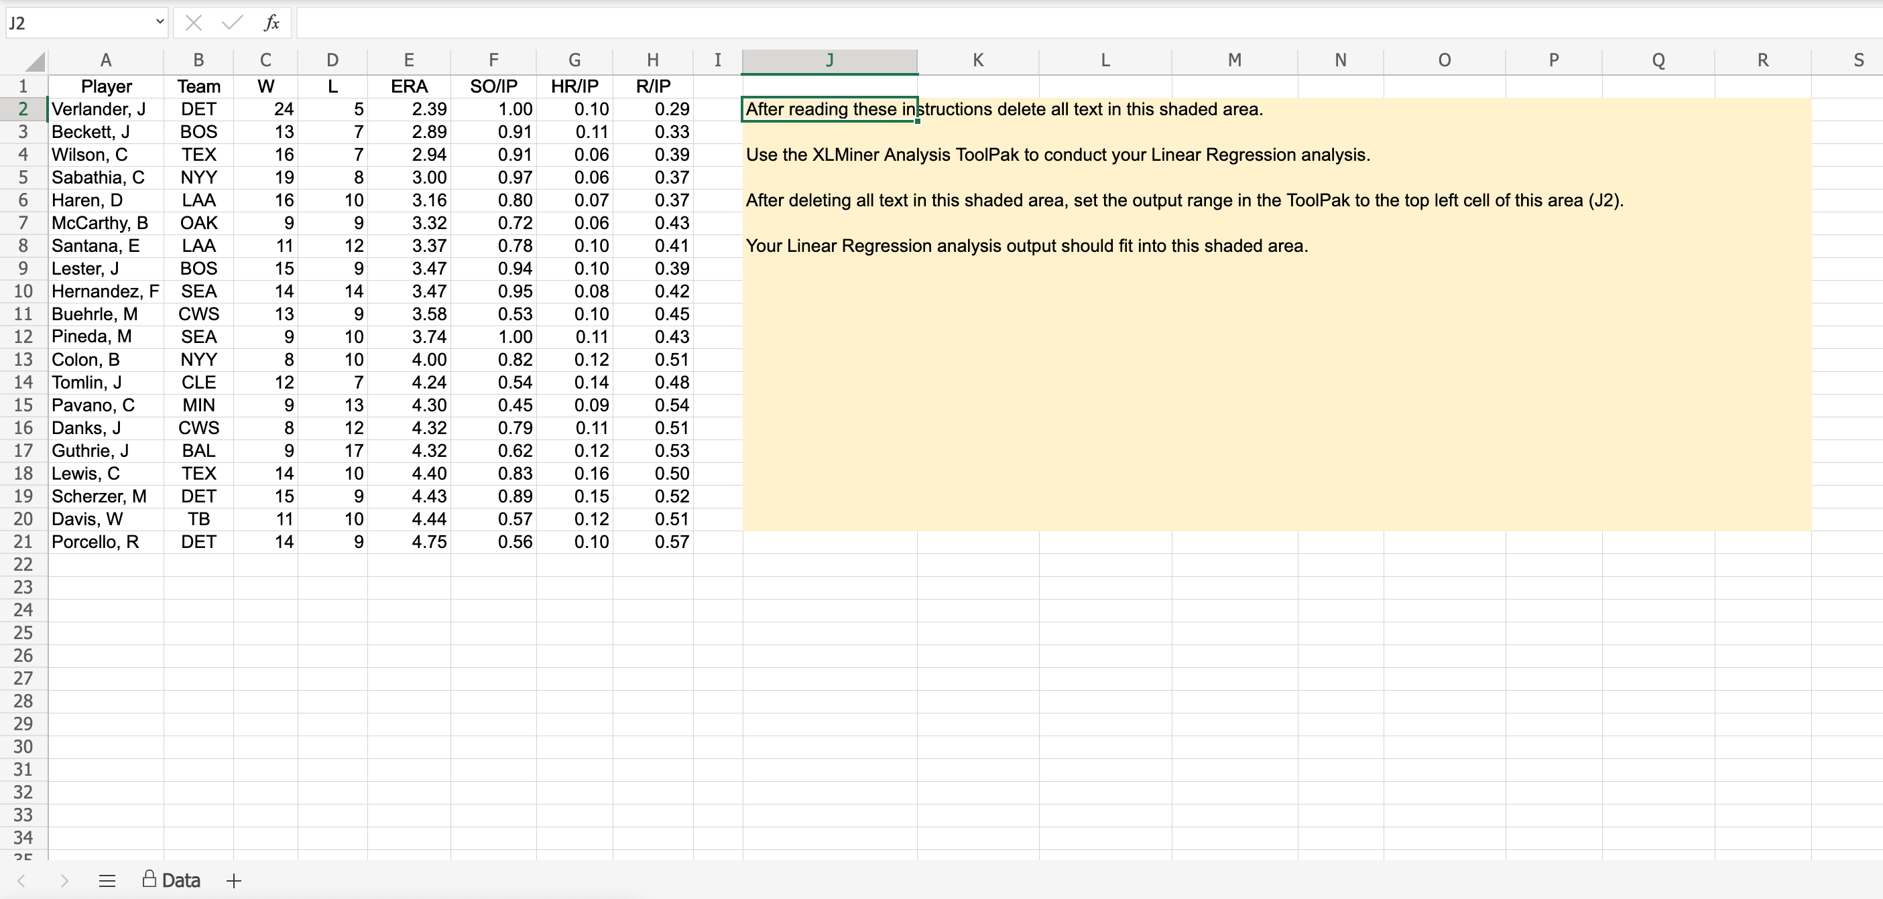Click the ERA header cell
The width and height of the screenshot is (1883, 899).
click(x=409, y=87)
